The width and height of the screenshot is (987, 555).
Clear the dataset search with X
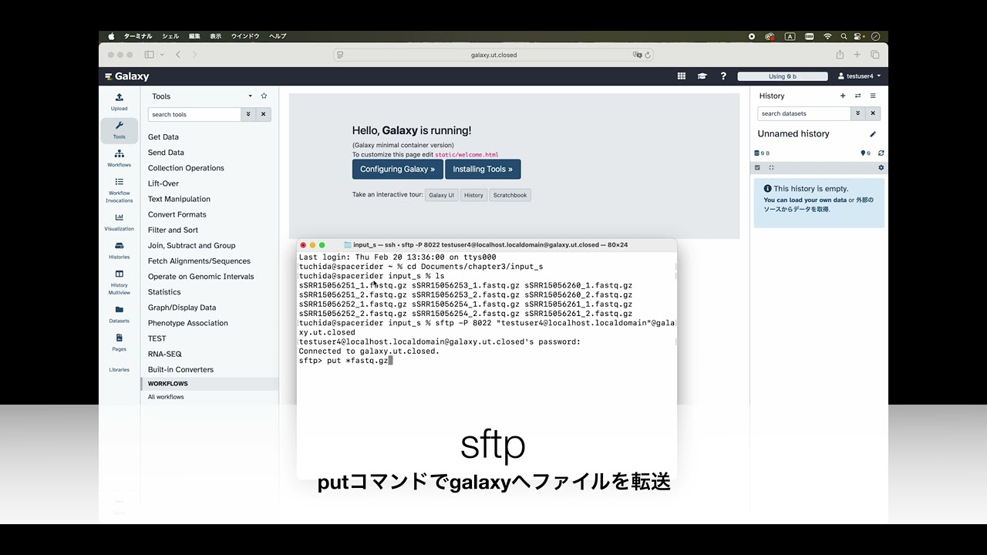click(873, 113)
